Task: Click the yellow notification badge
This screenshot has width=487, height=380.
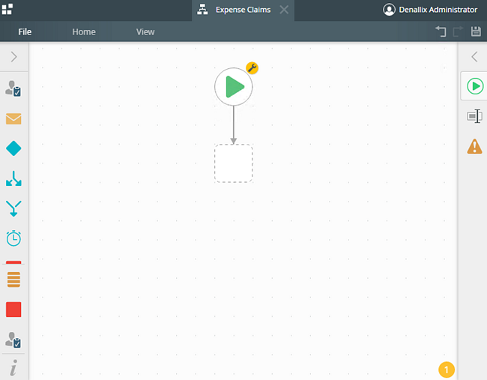Action: click(x=447, y=370)
